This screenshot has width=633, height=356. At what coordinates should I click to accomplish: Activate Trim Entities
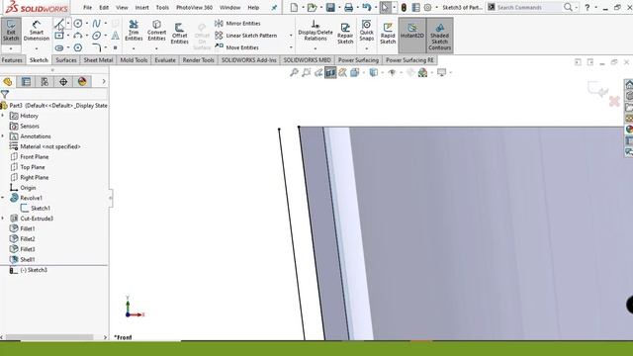click(x=134, y=31)
